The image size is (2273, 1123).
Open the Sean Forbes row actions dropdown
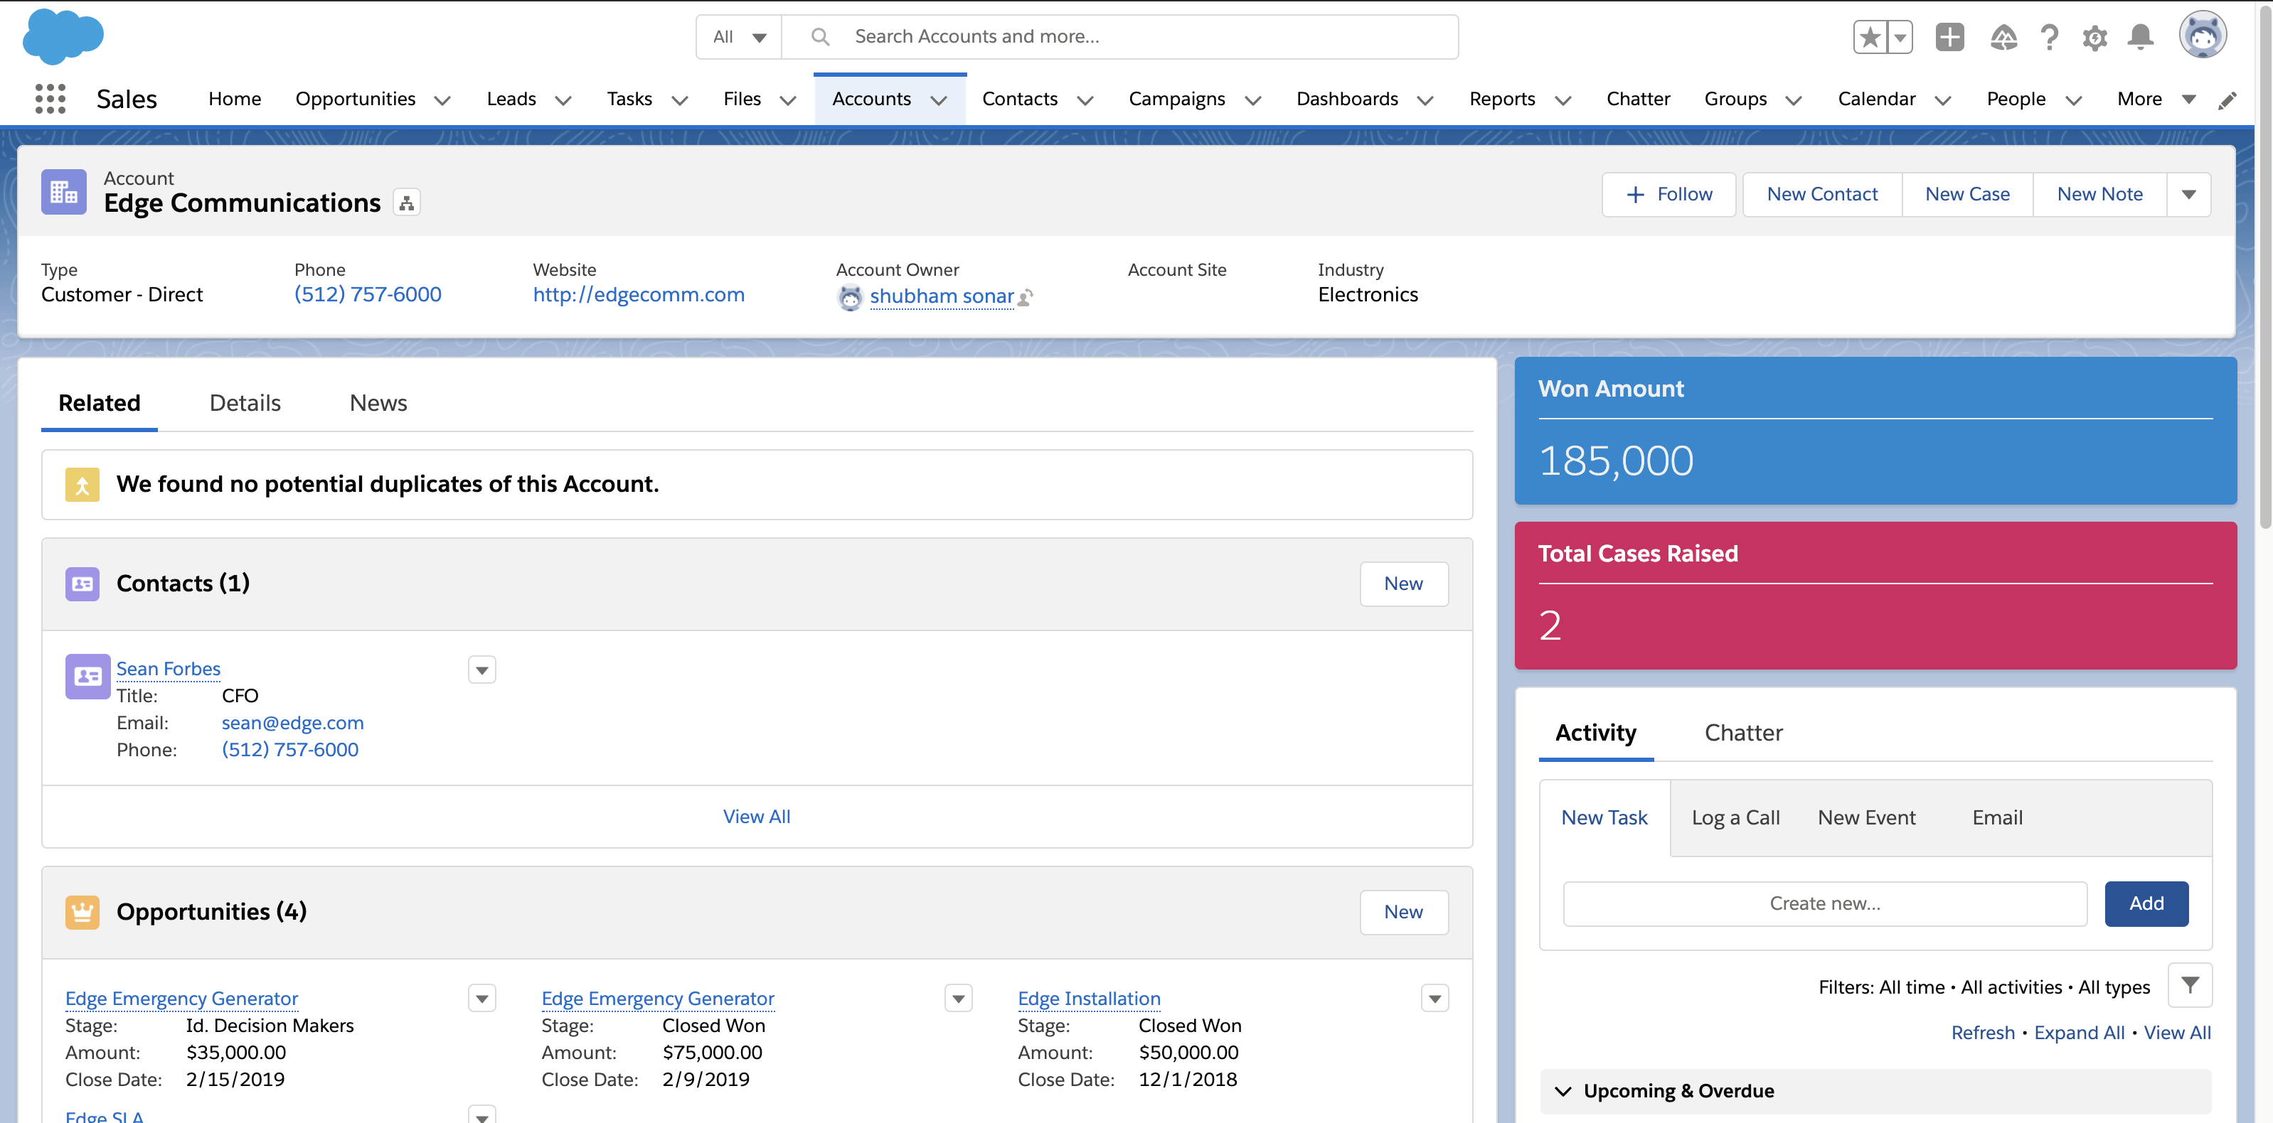point(481,670)
